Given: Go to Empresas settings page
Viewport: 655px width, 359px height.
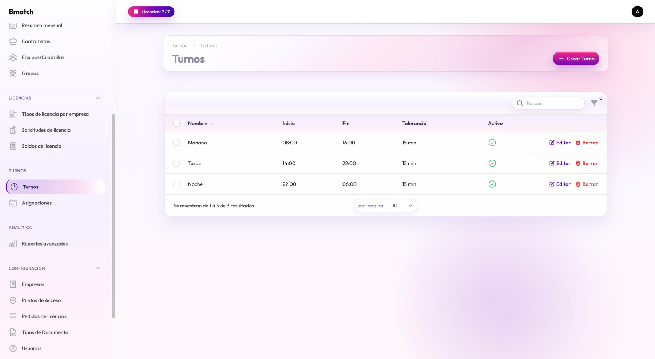Looking at the screenshot, I should [55, 284].
